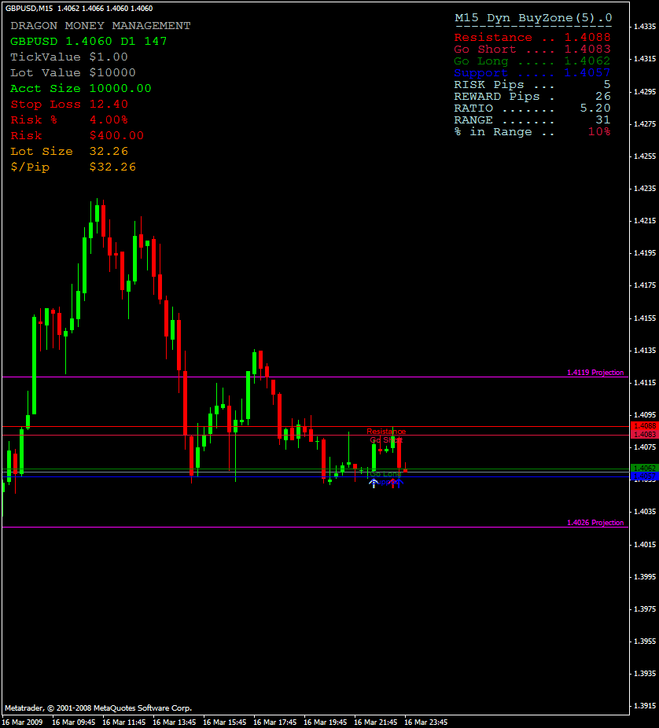Click the TickValue $1.00 row
Image resolution: width=659 pixels, height=728 pixels.
68,57
